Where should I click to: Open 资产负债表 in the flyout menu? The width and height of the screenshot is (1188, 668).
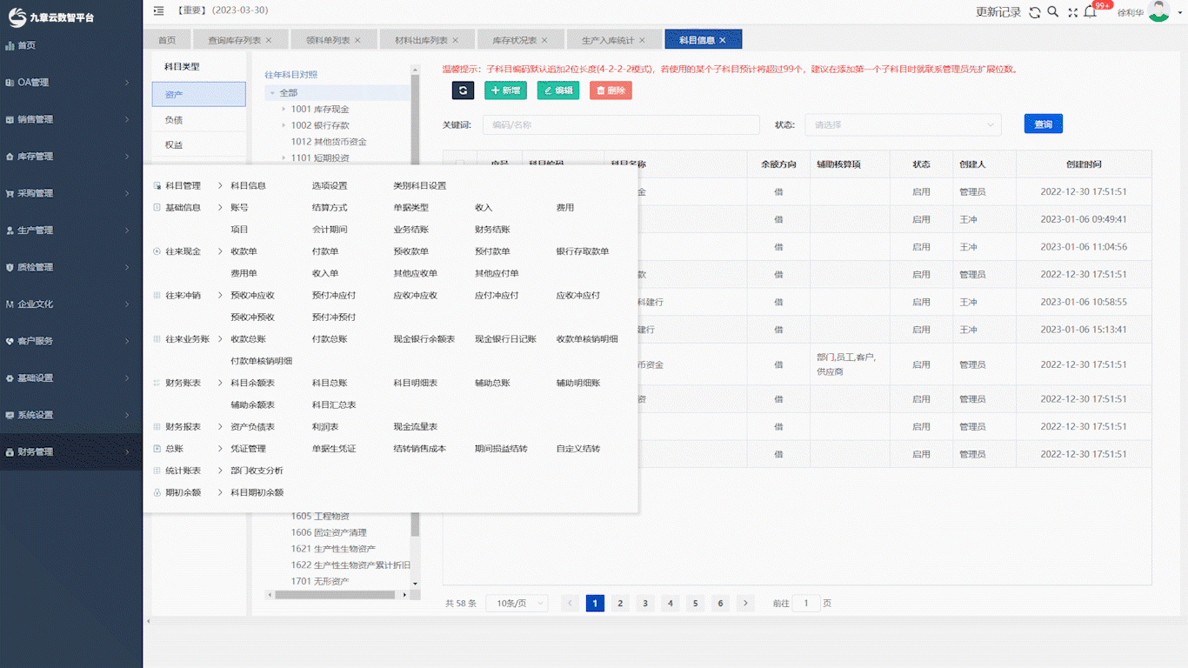tap(252, 427)
